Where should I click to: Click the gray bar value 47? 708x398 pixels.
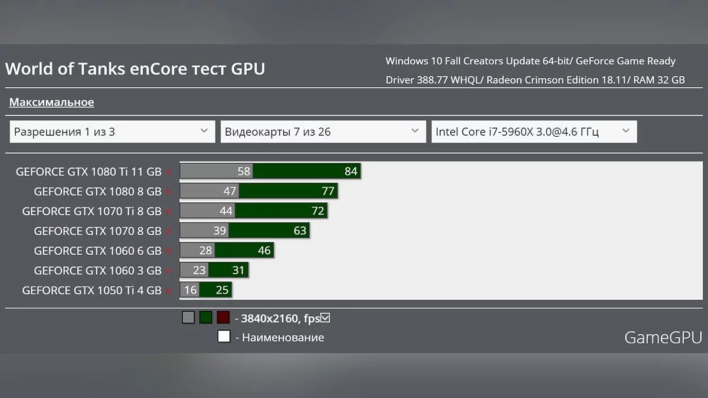point(230,191)
